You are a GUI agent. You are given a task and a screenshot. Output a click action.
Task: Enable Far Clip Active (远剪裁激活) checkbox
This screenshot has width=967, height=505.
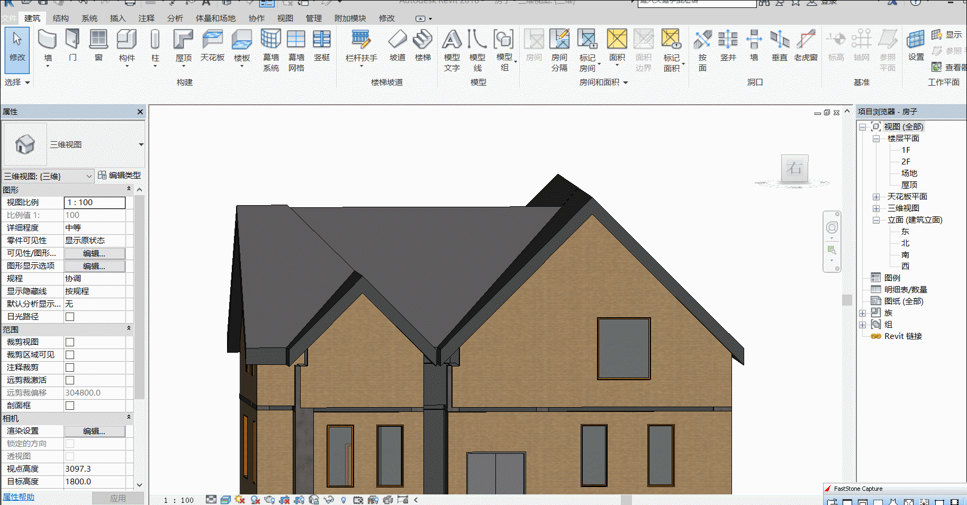[70, 380]
